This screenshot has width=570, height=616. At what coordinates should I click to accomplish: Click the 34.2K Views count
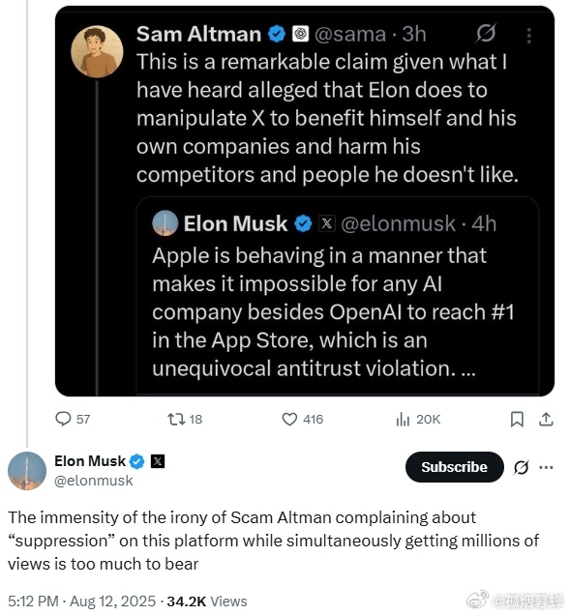click(207, 601)
